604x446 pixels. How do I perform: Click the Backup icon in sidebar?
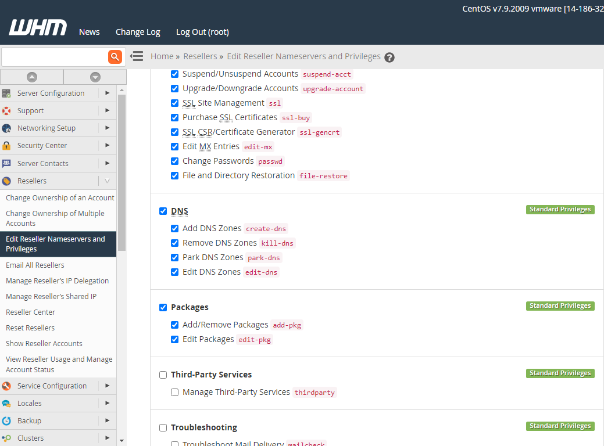(x=6, y=421)
